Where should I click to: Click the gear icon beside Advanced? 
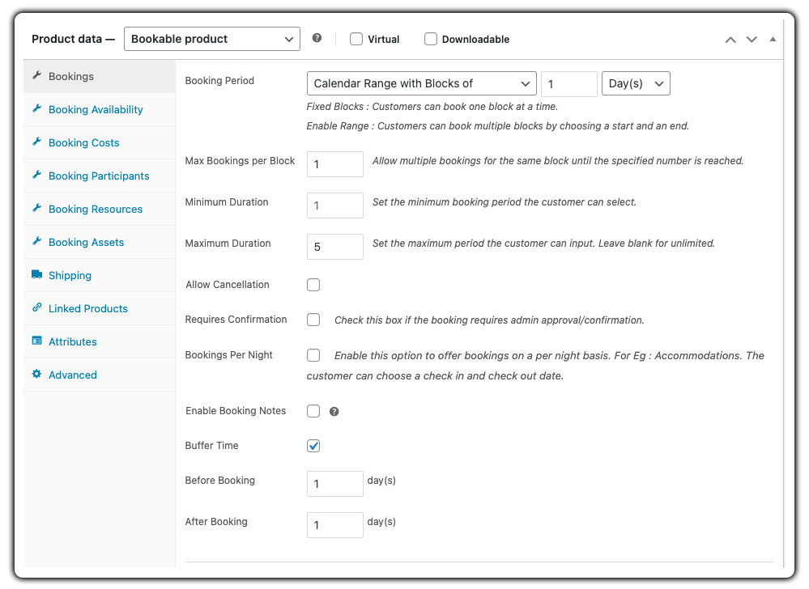tap(36, 374)
